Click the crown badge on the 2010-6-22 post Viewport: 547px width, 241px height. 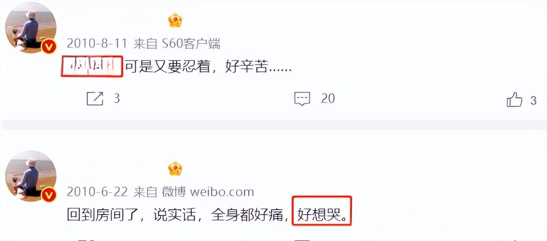coord(175,168)
